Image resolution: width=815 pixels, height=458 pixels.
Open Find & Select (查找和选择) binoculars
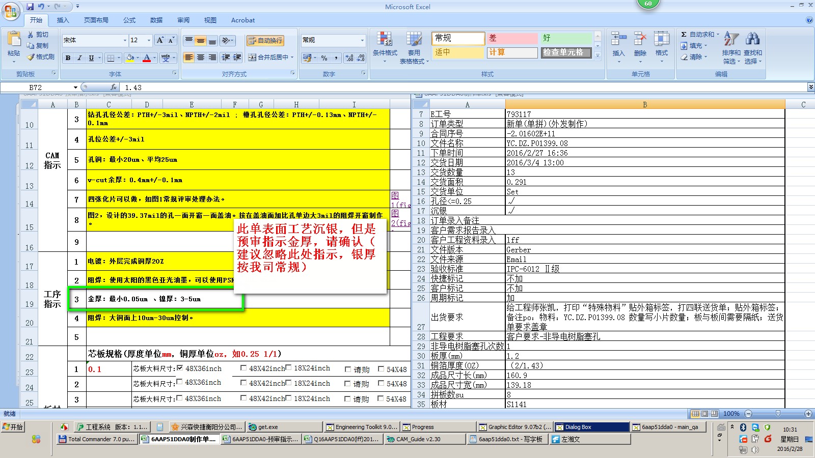(x=753, y=47)
